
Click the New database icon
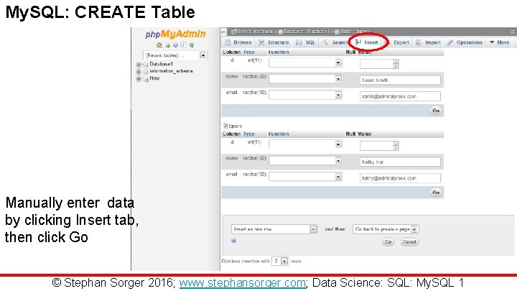[145, 79]
